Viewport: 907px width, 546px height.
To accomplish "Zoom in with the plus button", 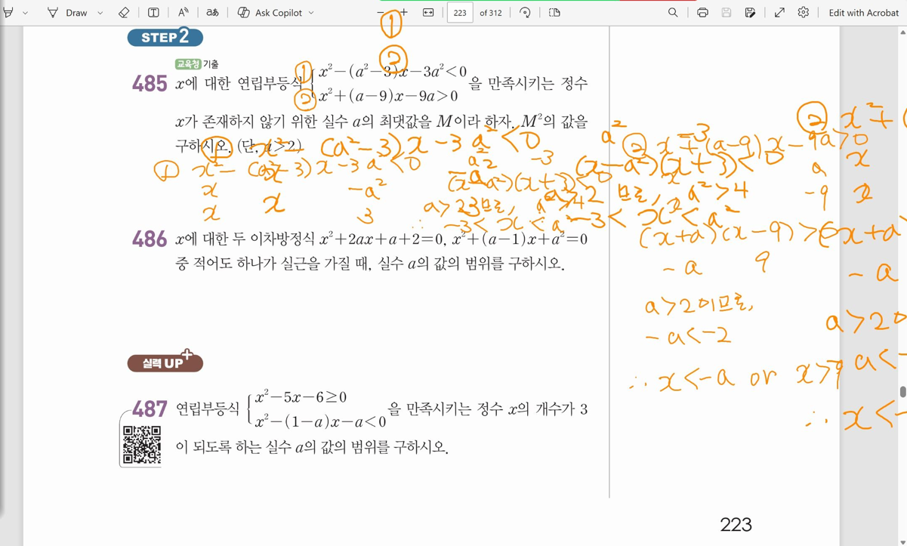I will (403, 13).
